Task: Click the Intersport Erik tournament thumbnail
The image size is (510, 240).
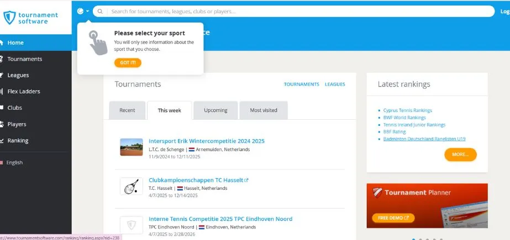Action: (132, 147)
